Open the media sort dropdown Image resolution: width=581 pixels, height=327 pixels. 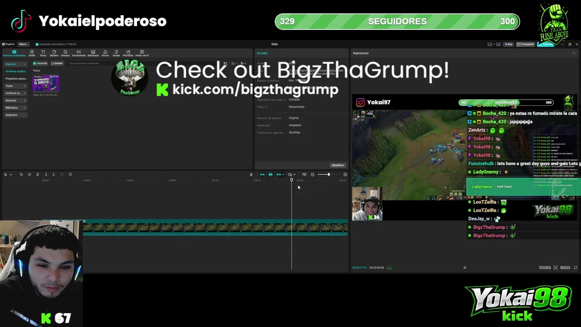[x=234, y=64]
